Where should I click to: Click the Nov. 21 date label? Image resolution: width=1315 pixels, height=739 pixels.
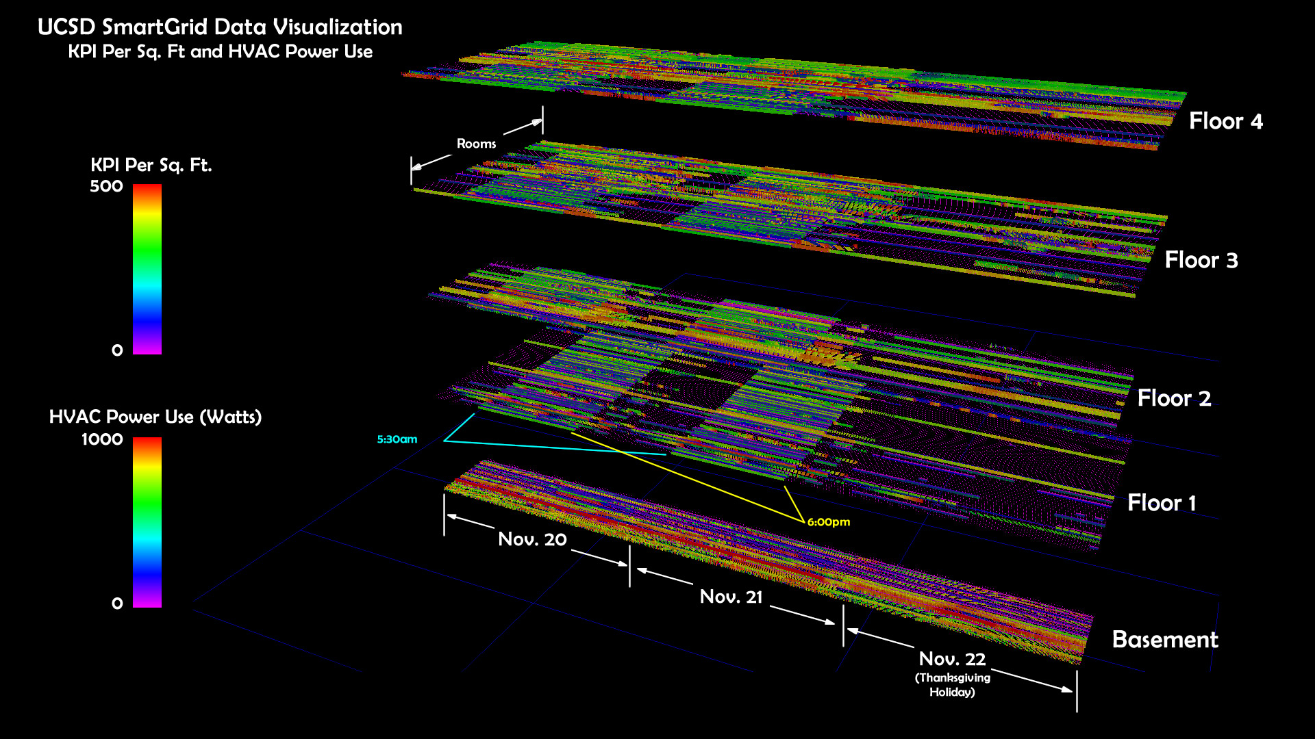click(x=731, y=597)
